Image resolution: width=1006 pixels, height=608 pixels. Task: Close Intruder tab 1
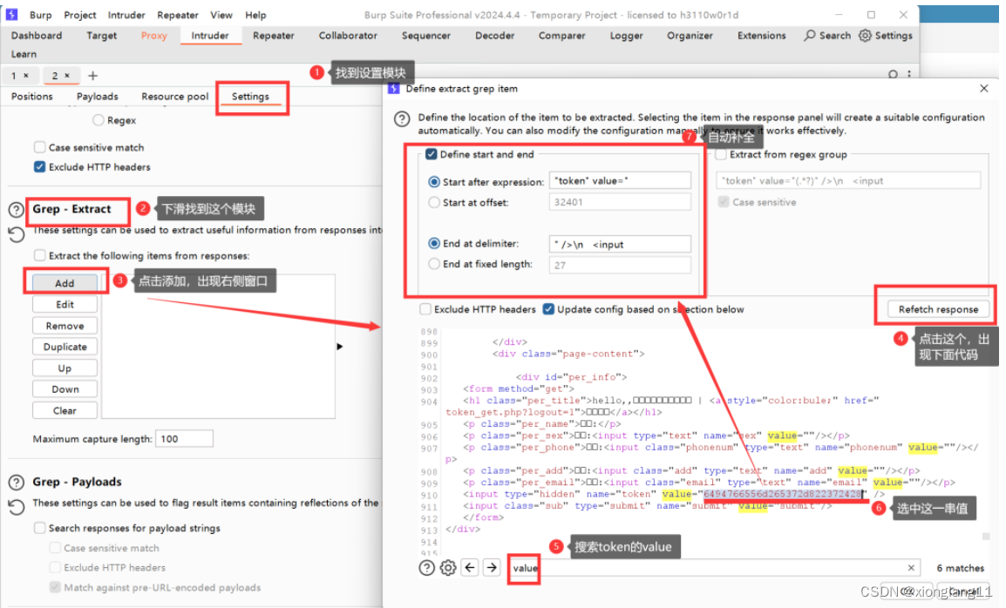[26, 76]
